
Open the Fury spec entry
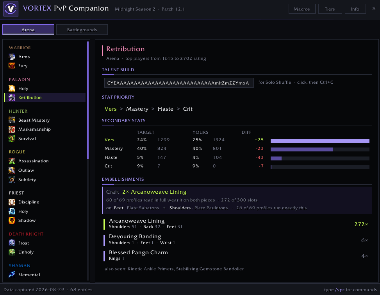tap(45, 66)
